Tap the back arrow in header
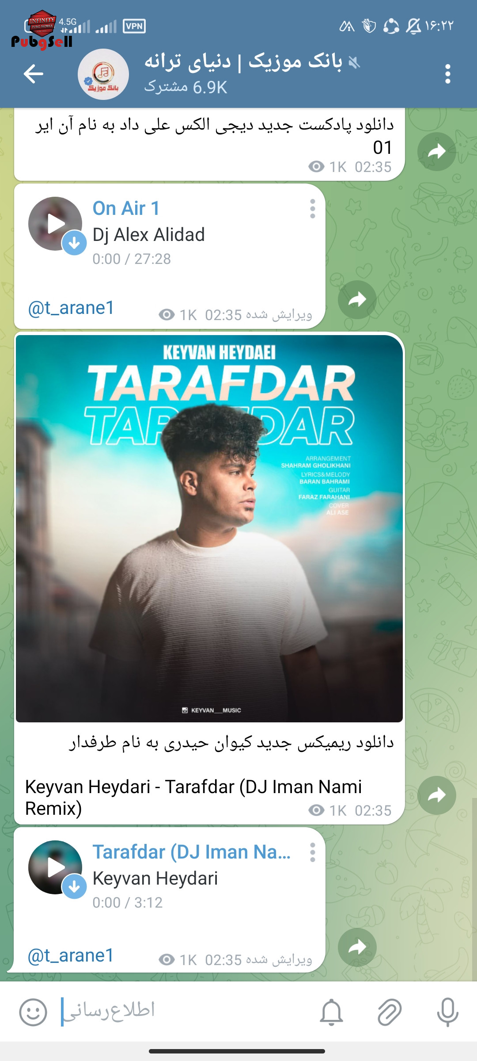477x1061 pixels. pyautogui.click(x=34, y=73)
